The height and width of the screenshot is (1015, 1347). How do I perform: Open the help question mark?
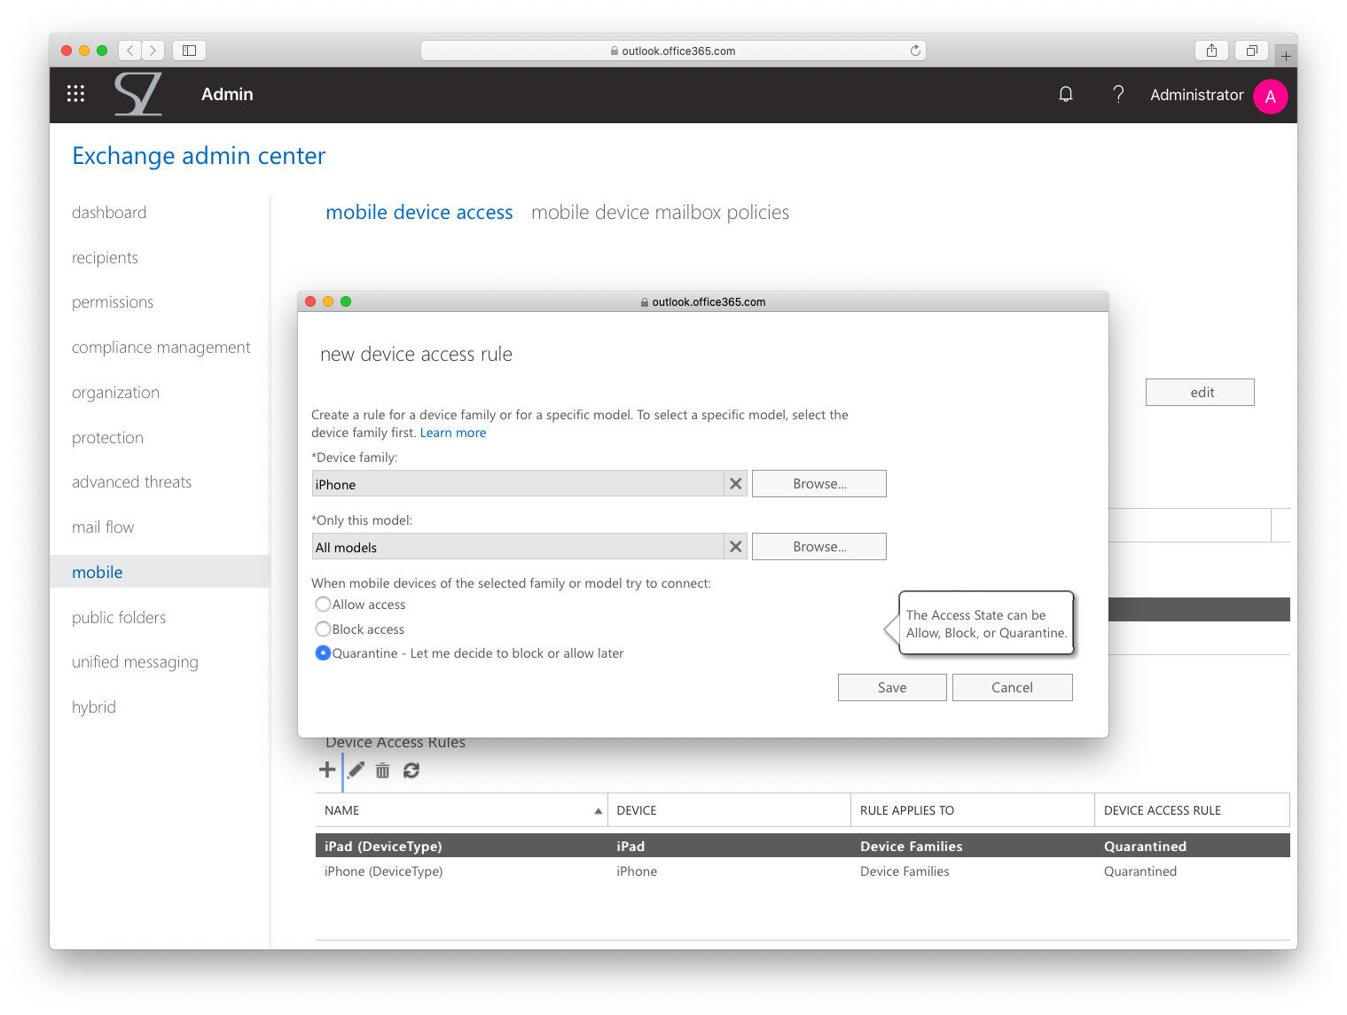pos(1118,94)
